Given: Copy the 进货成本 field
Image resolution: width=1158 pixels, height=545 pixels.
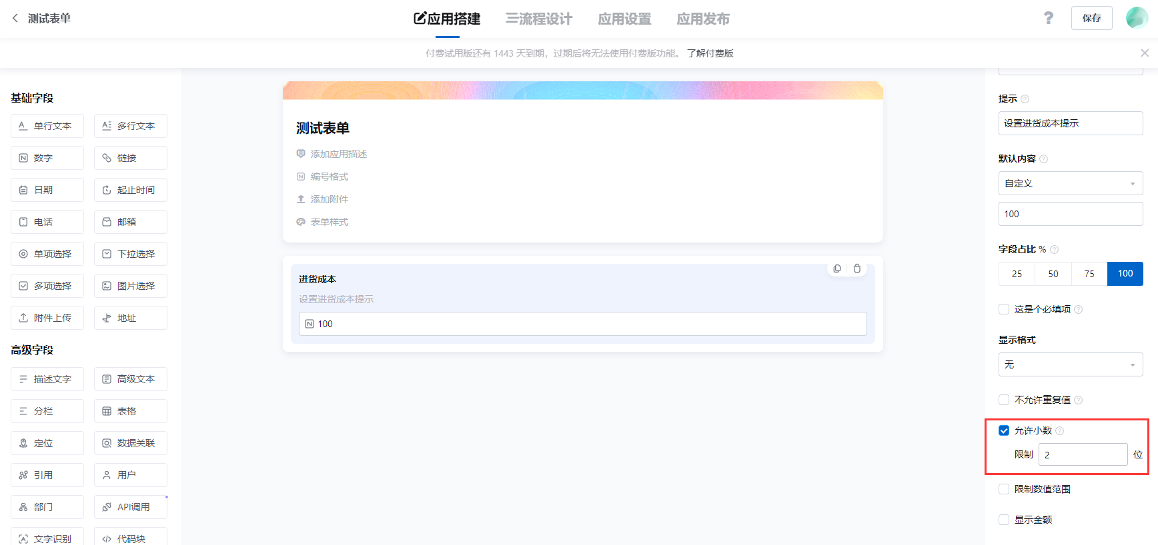Looking at the screenshot, I should [x=837, y=269].
